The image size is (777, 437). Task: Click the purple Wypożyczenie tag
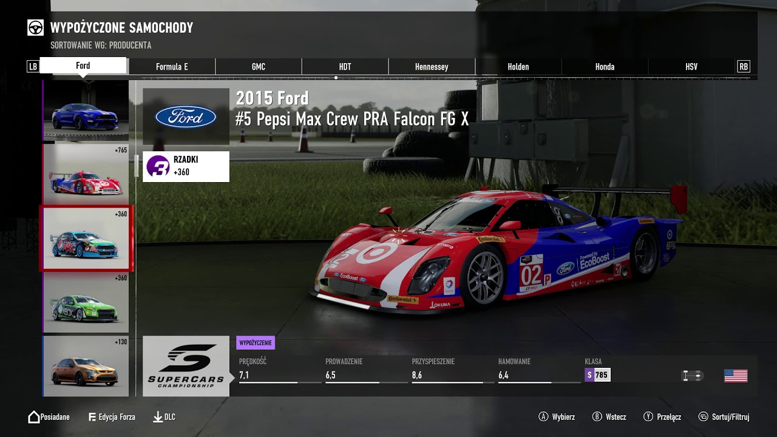coord(256,343)
